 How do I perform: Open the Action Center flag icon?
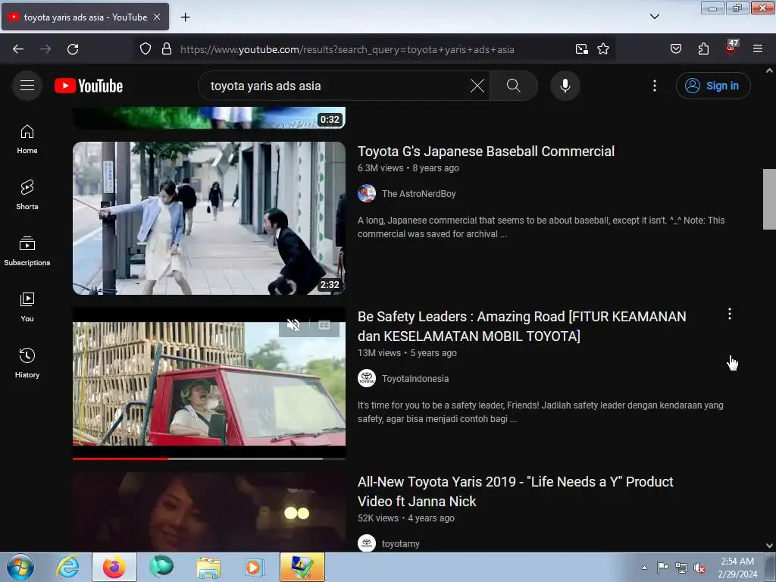[x=662, y=568]
